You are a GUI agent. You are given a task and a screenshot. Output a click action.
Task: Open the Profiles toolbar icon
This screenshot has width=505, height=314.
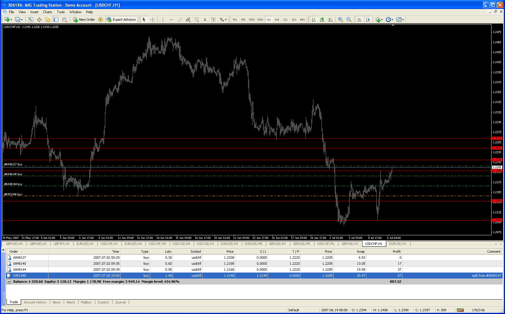click(18, 20)
